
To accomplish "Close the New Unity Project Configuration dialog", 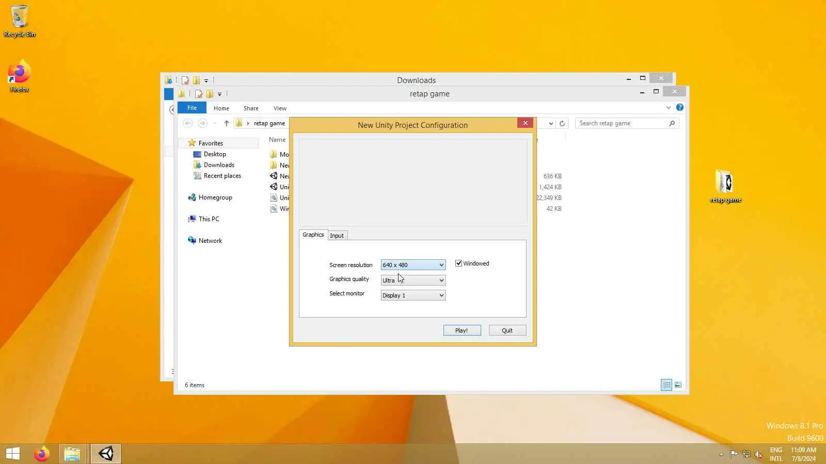I will pyautogui.click(x=525, y=123).
